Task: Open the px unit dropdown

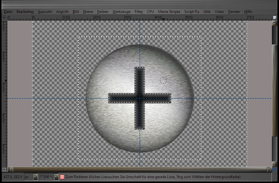Action: (35, 177)
